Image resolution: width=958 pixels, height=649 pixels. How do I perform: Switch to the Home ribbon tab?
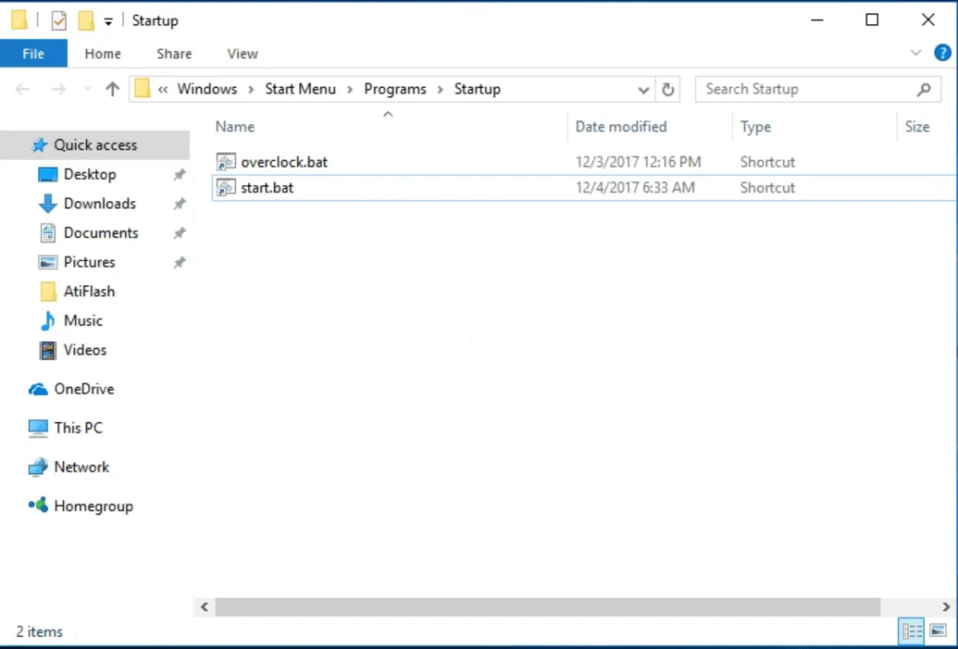click(103, 54)
